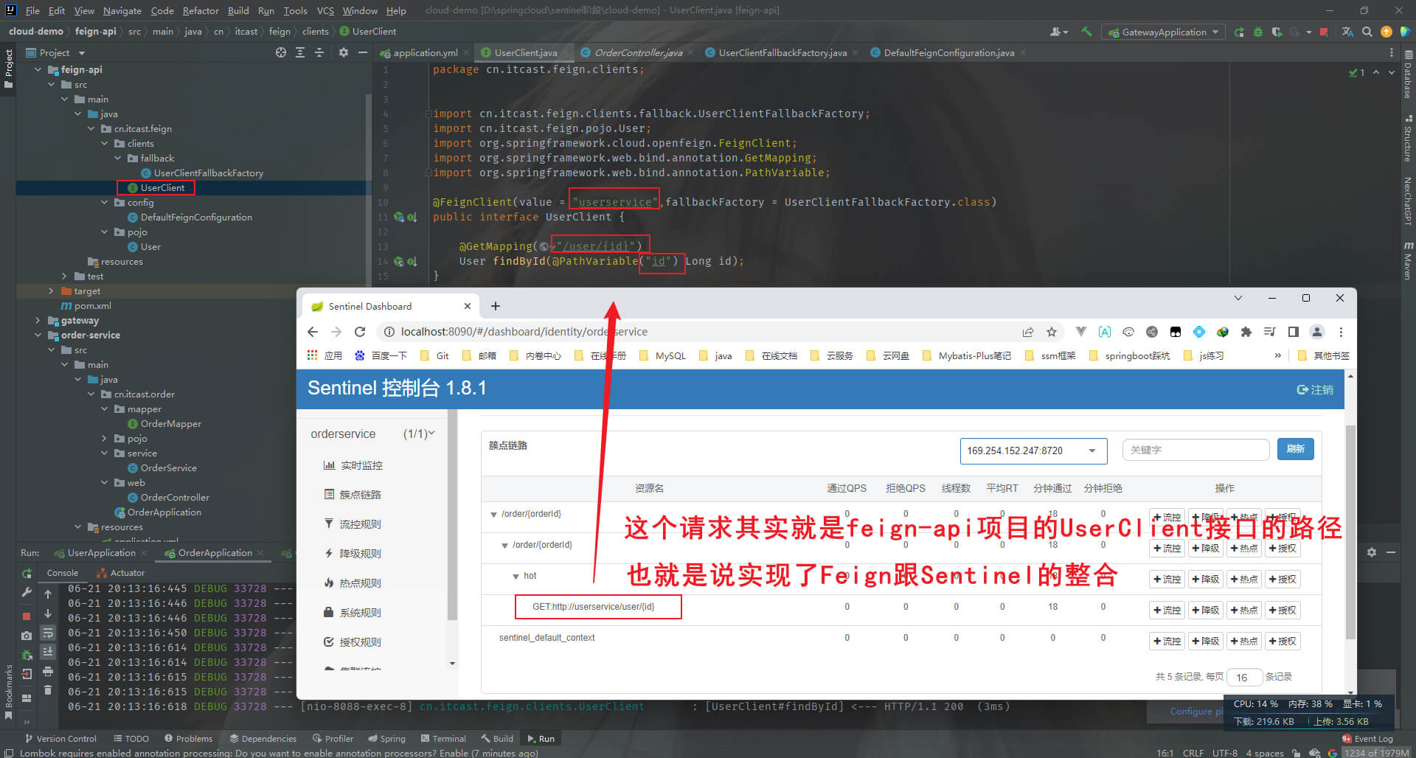This screenshot has width=1416, height=758.
Task: Click the Build project hammer icon
Action: pos(1086,32)
